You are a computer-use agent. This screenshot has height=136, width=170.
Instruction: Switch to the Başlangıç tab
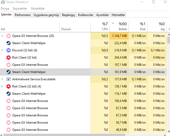[x=68, y=15]
